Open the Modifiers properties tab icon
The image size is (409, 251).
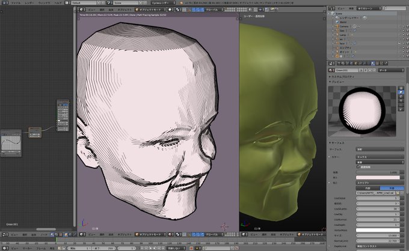point(364,63)
